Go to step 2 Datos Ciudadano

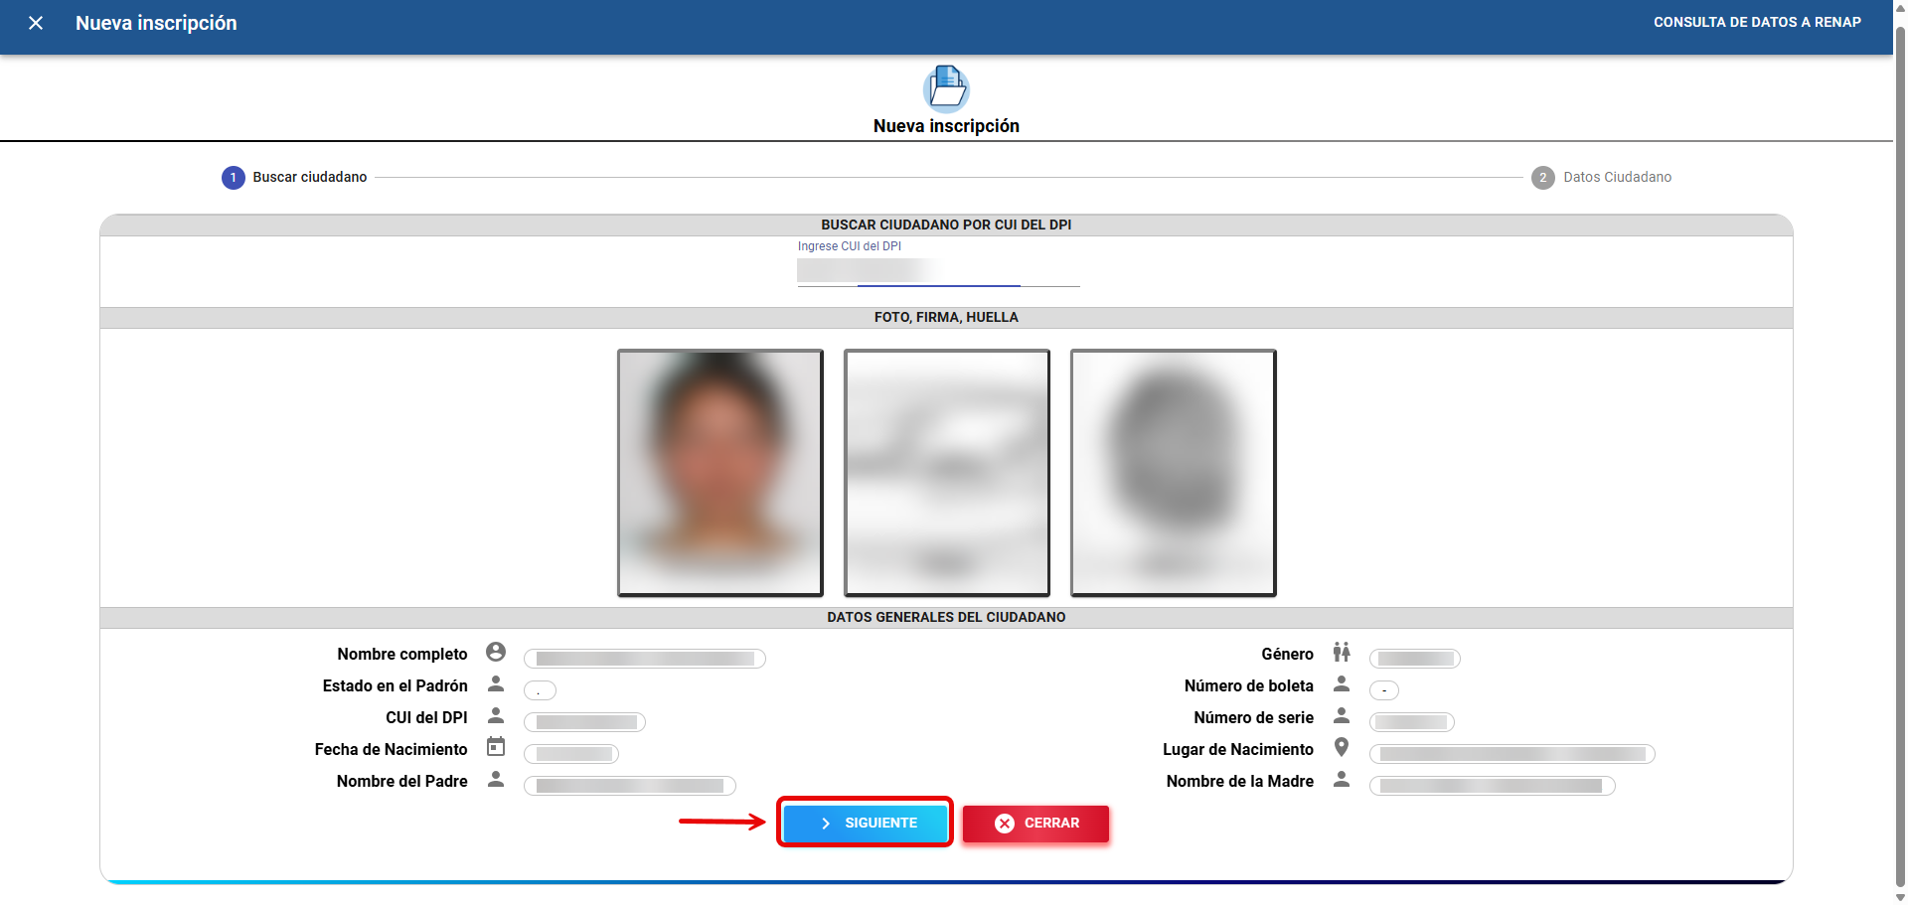coord(1602,177)
